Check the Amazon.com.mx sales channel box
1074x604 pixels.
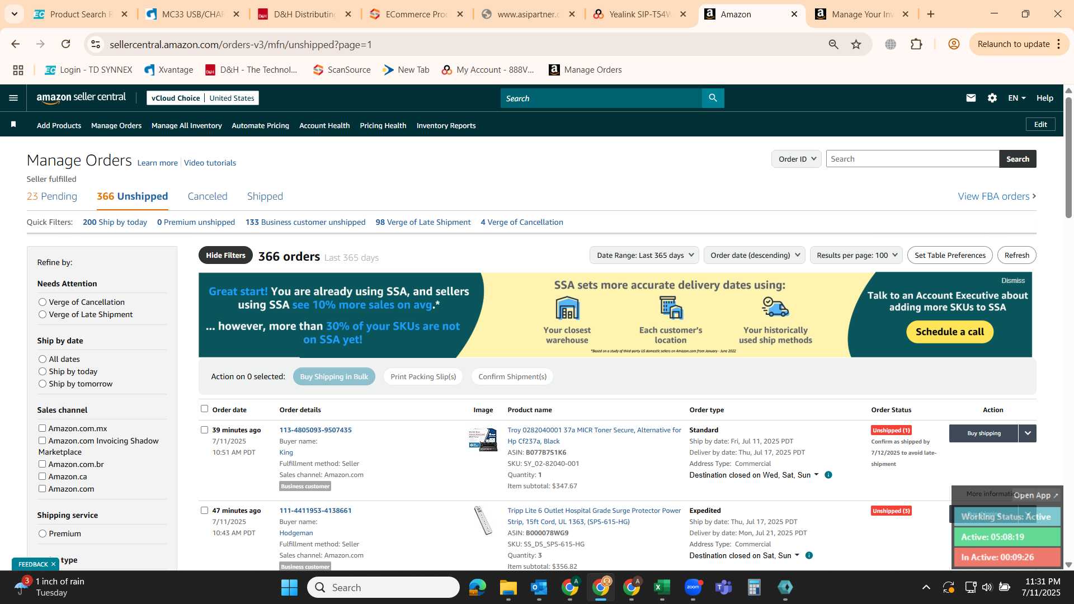click(42, 428)
